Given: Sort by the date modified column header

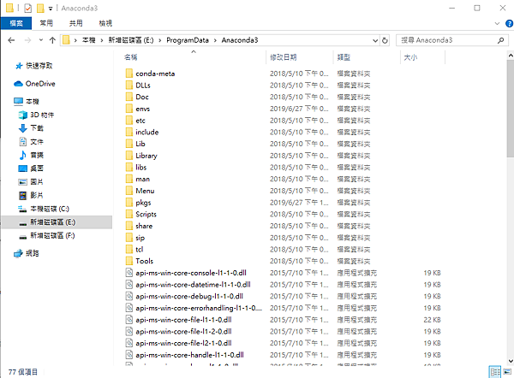Looking at the screenshot, I should (x=284, y=57).
